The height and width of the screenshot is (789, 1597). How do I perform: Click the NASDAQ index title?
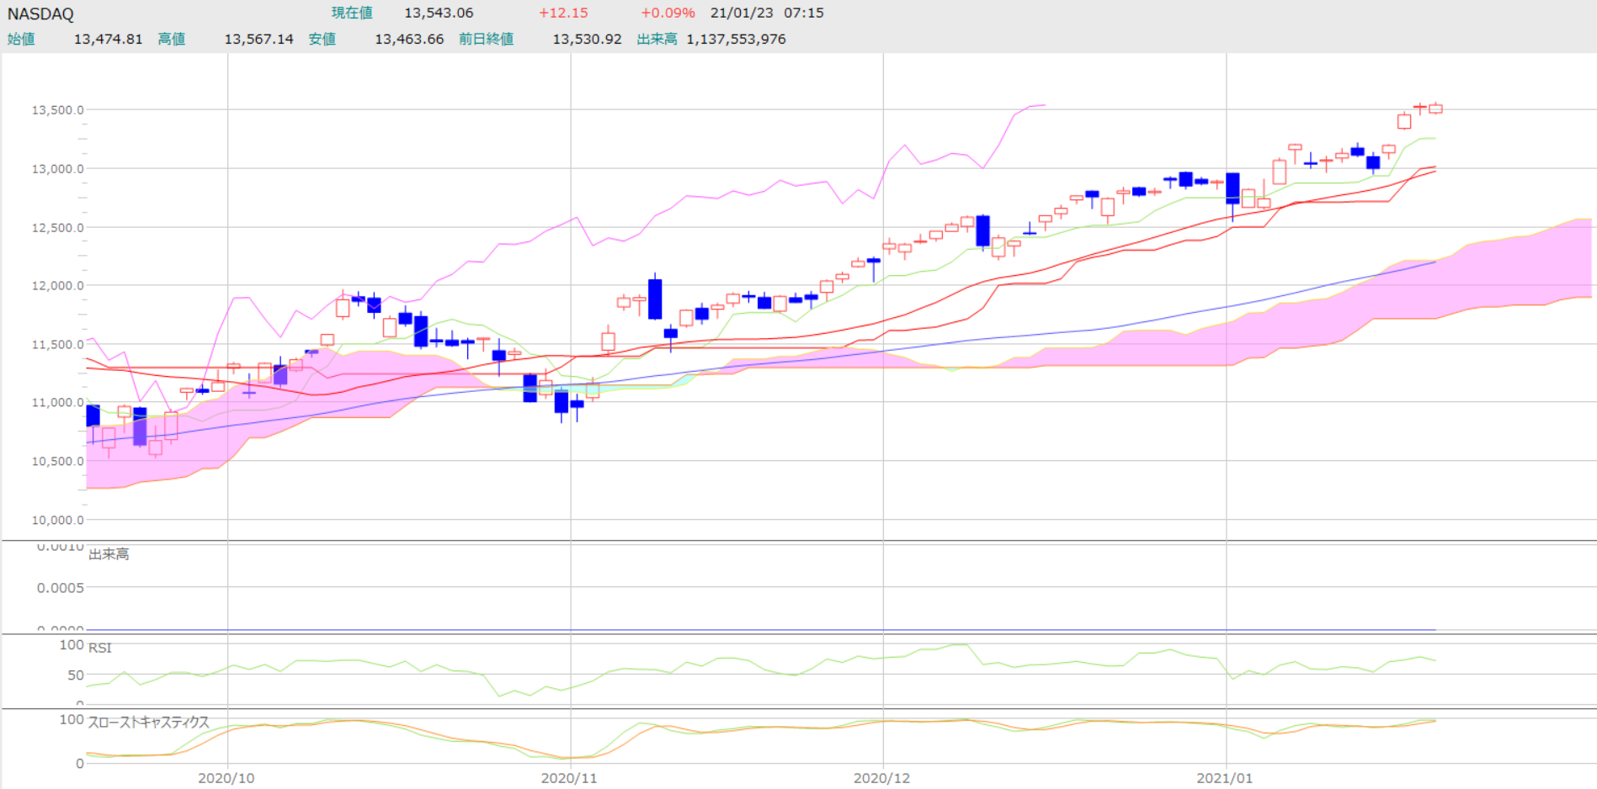click(x=40, y=14)
